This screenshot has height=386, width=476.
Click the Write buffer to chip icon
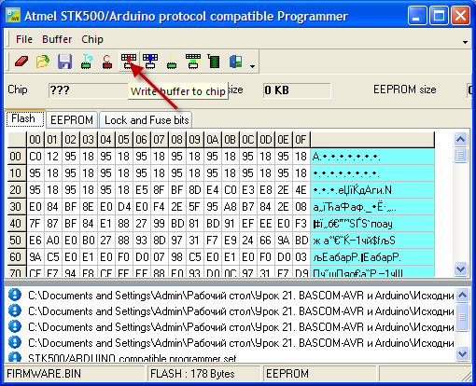pos(129,62)
